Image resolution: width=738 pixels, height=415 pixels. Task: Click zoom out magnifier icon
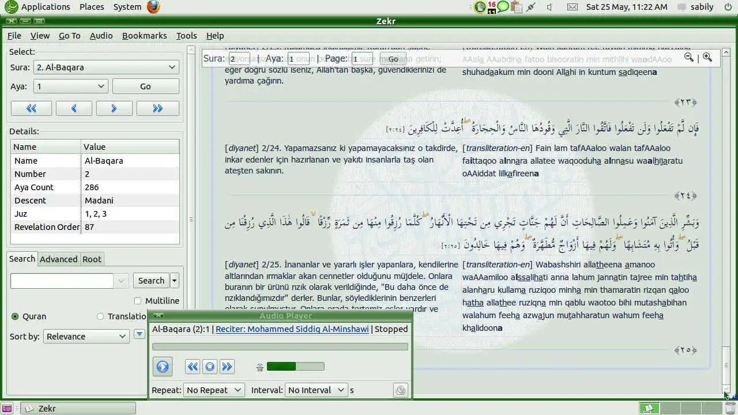click(x=688, y=57)
